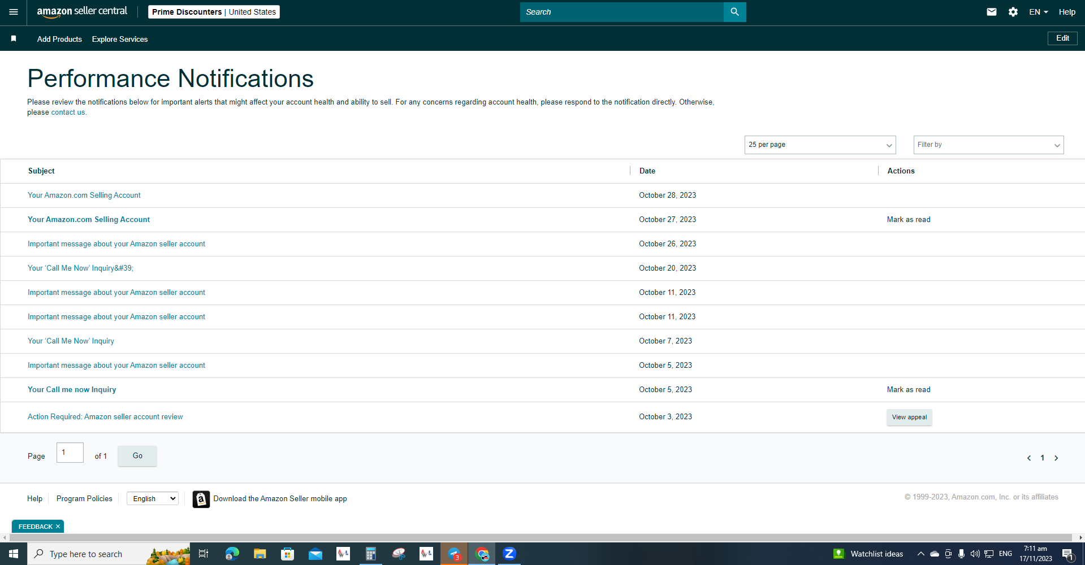
Task: Click the horizontal scrollbar at bottom
Action: [540, 537]
